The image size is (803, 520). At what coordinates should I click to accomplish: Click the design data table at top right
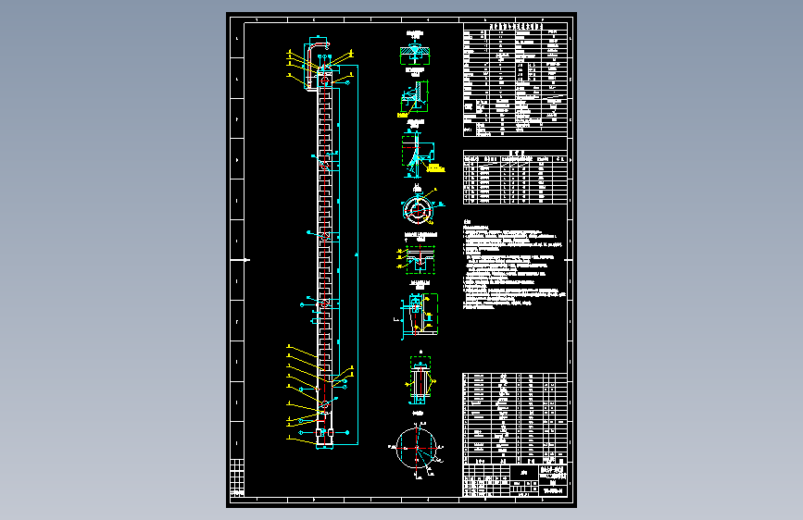515,80
